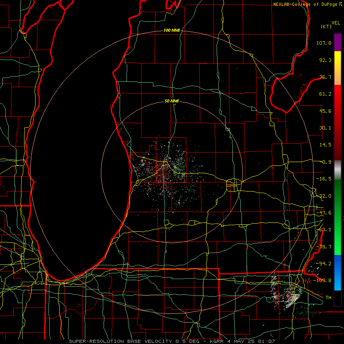Click the -109.8 legend value
Viewport: 344px width, 344px height.
tap(322, 281)
